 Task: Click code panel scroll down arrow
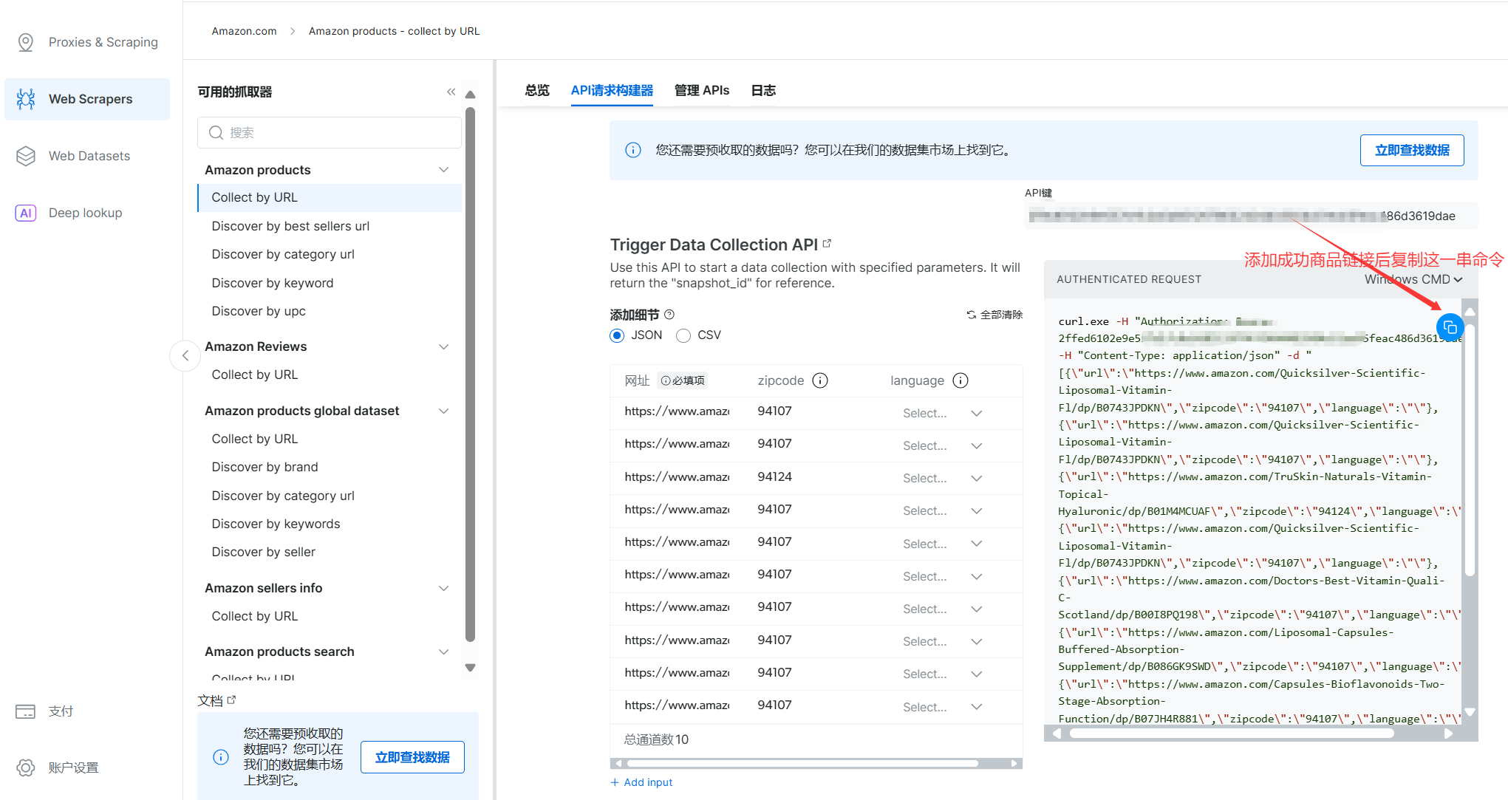point(1470,712)
